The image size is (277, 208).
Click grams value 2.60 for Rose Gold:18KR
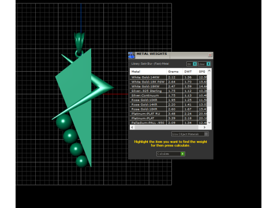(x=172, y=109)
